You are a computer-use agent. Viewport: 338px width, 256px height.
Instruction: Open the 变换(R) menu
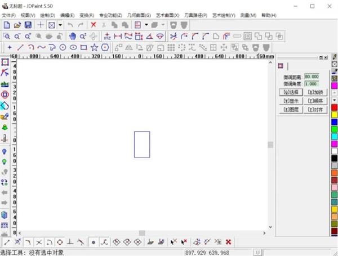click(87, 15)
